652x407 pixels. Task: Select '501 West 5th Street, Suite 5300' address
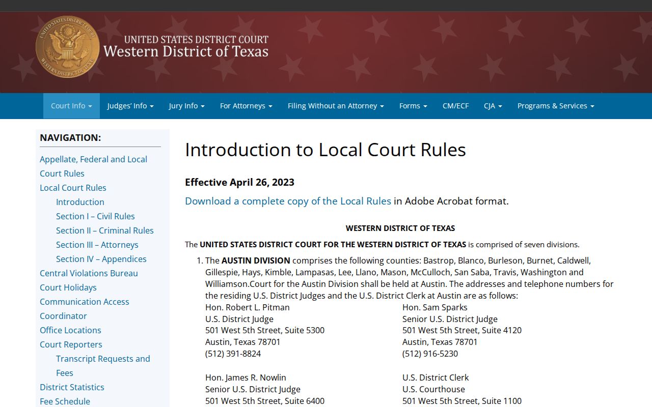coord(265,330)
